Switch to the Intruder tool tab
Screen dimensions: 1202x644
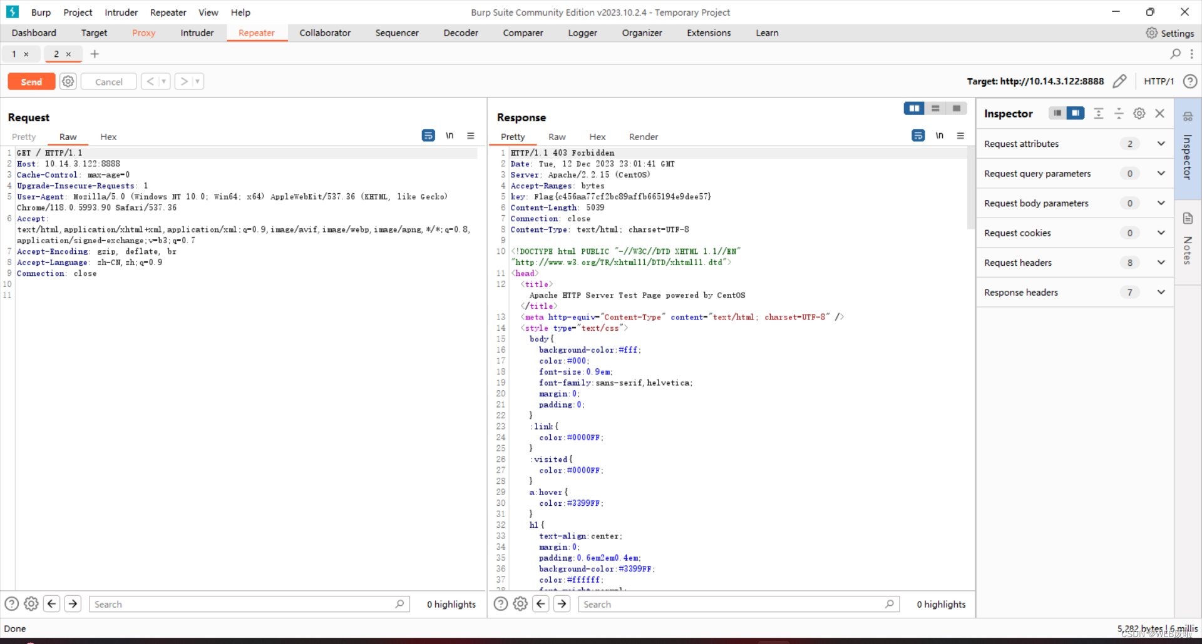click(197, 33)
